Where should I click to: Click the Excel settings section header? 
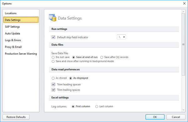114,98
